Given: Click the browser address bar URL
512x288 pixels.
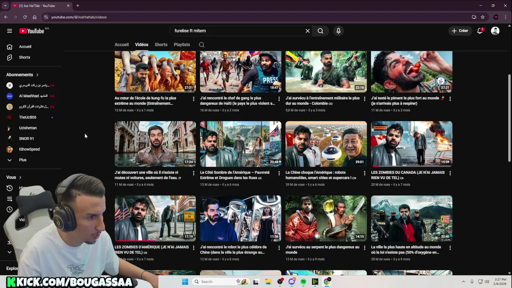Looking at the screenshot, I should pyautogui.click(x=79, y=17).
